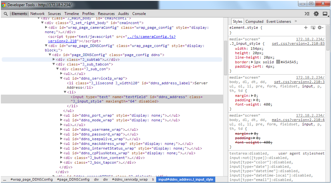
Task: Switch to the Audits tab
Action: click(123, 14)
